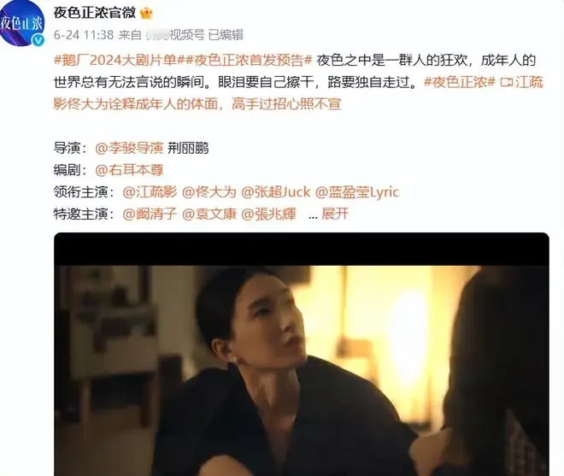The width and height of the screenshot is (564, 476).
Task: Click the post timestamp 6-24 11:38
Action: click(x=84, y=35)
